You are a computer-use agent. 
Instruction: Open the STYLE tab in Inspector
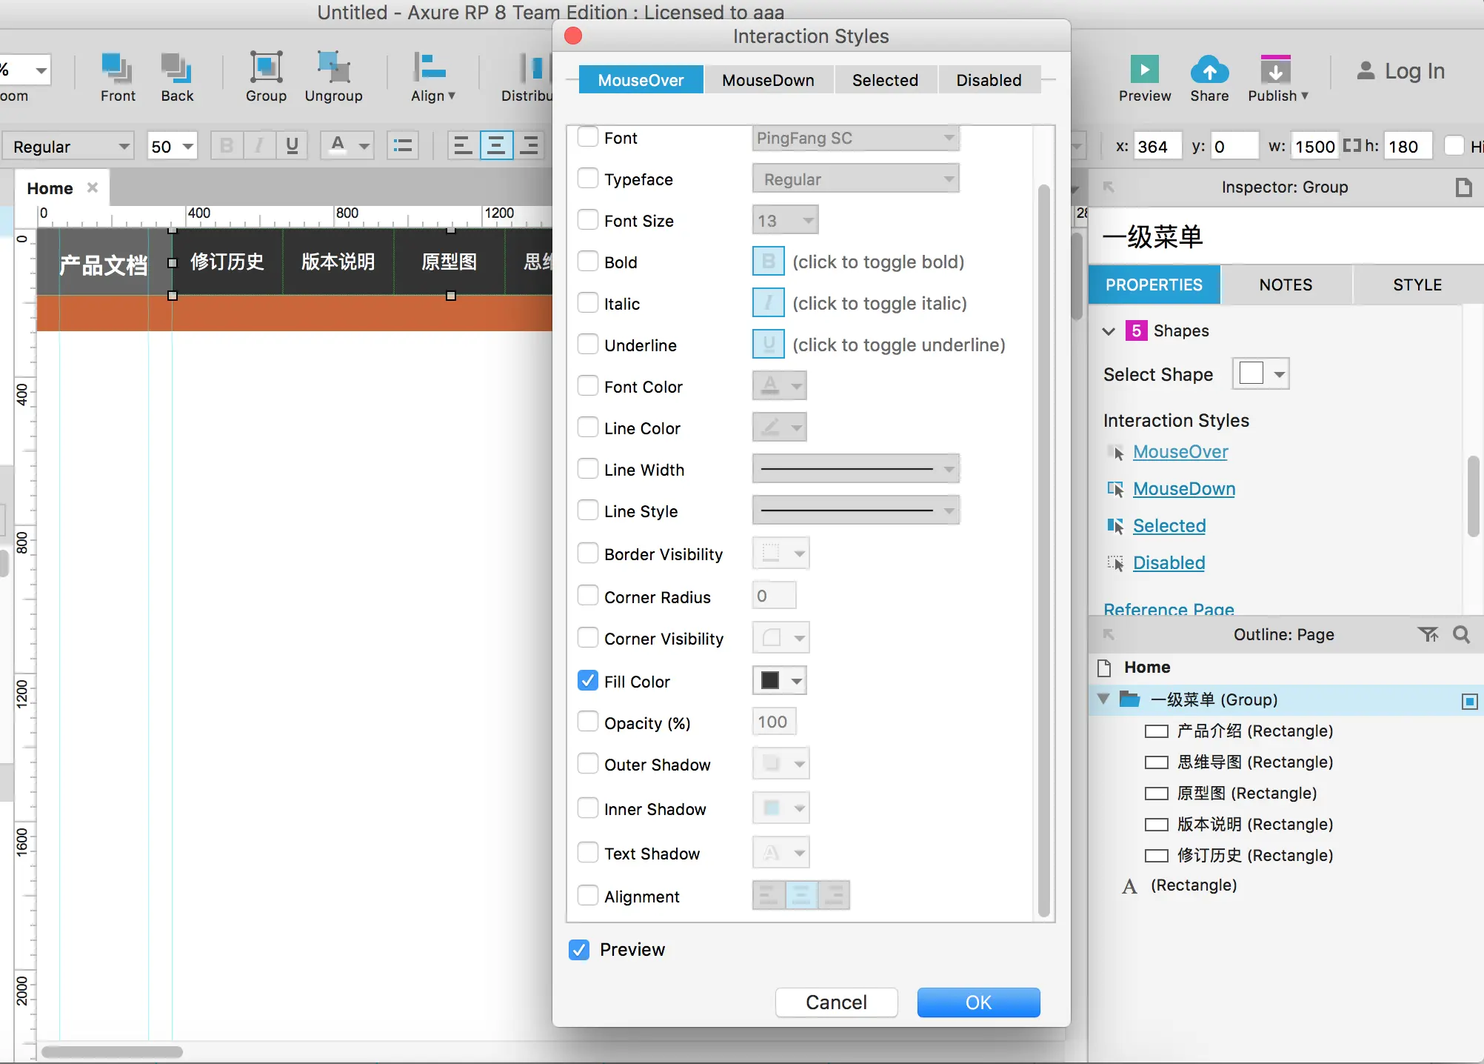click(x=1417, y=285)
